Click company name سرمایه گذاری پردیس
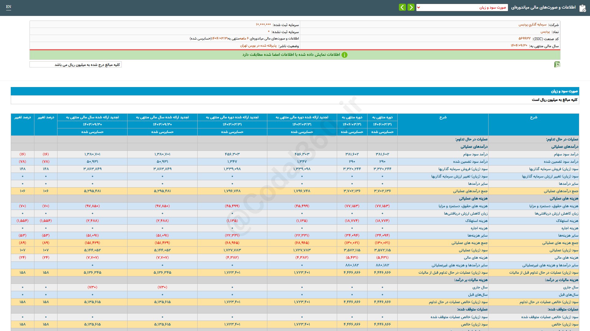The image size is (590, 331). pos(533,25)
